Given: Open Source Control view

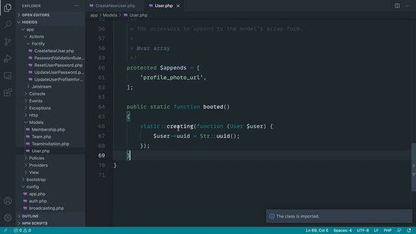Looking at the screenshot, I should tap(8, 42).
